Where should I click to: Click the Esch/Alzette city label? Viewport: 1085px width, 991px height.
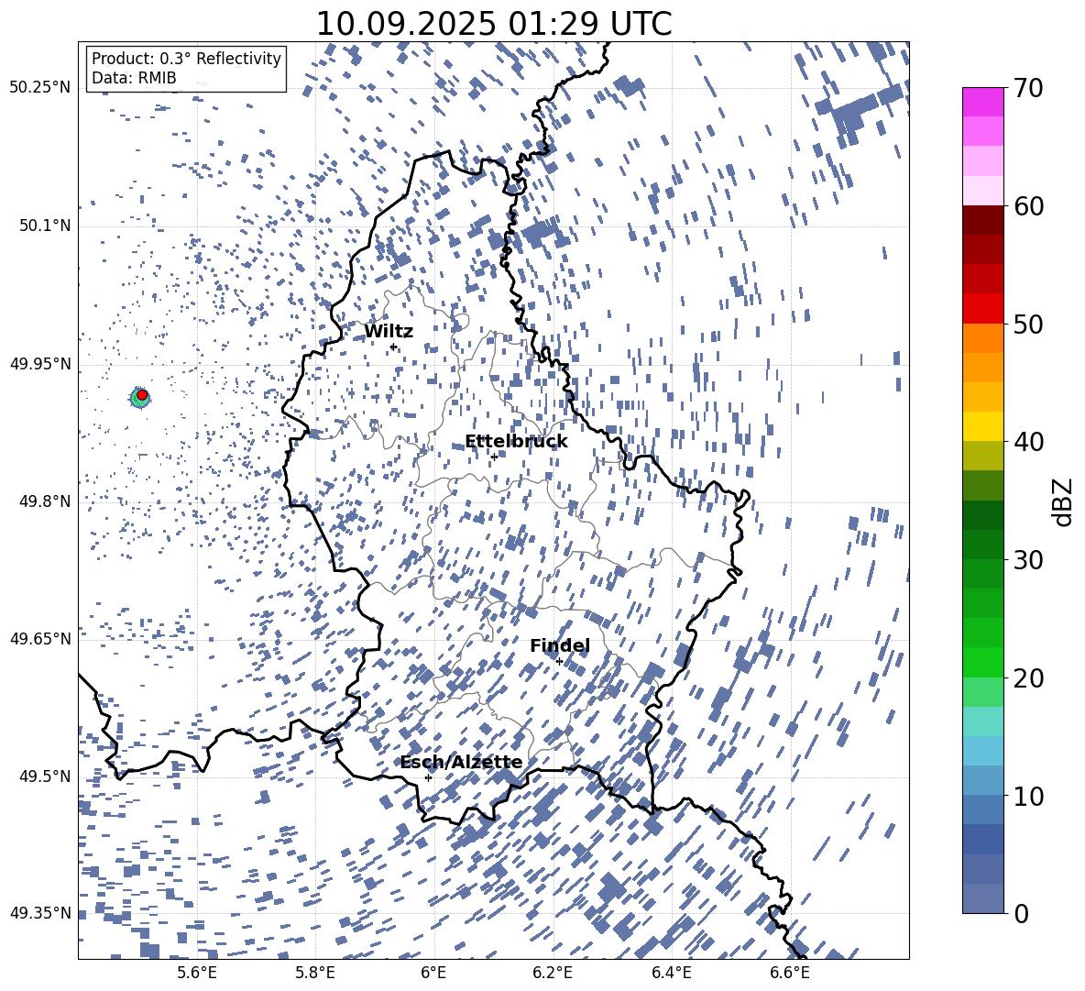click(x=462, y=763)
